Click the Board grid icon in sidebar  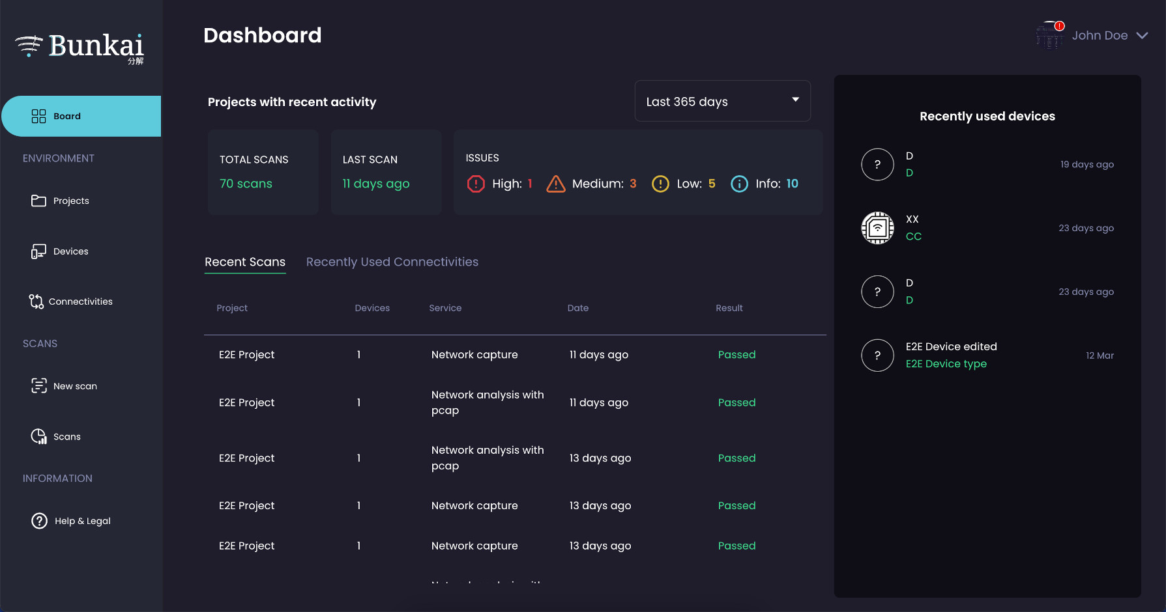click(38, 117)
